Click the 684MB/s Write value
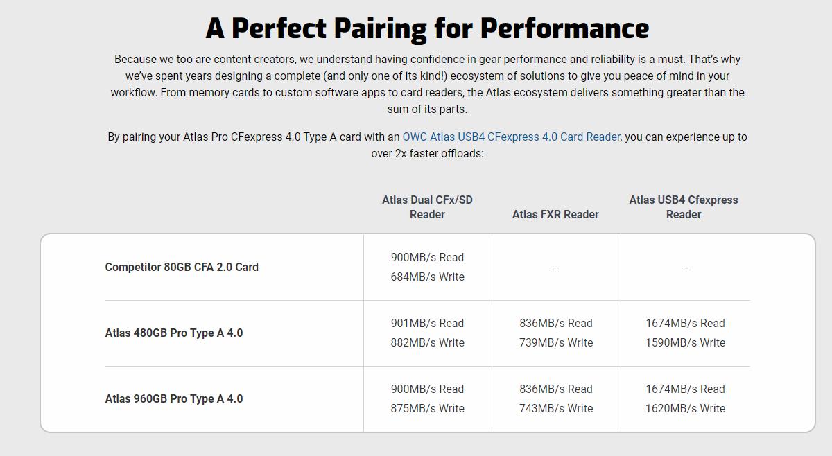This screenshot has height=456, width=832. click(x=427, y=277)
